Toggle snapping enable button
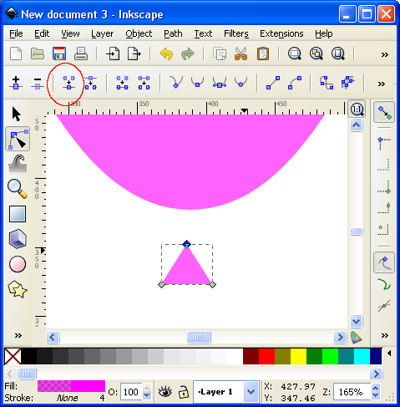400x407 pixels. click(x=384, y=113)
